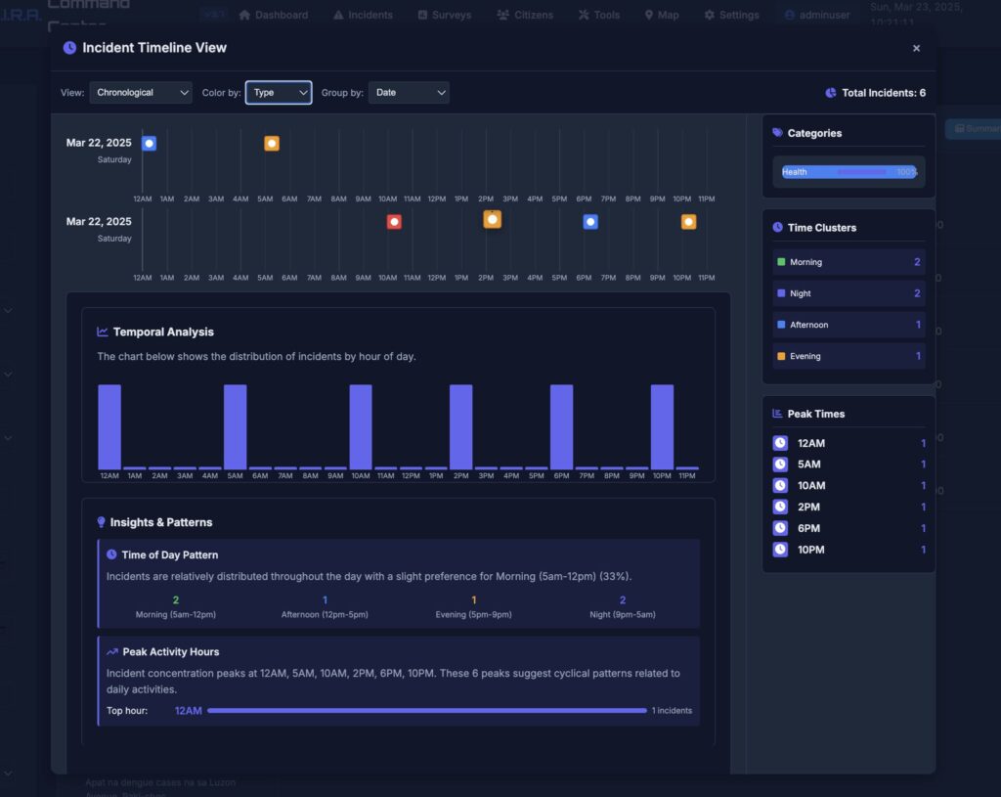Click the 12AM bar in Temporal Analysis chart
1001x797 pixels.
tap(109, 426)
